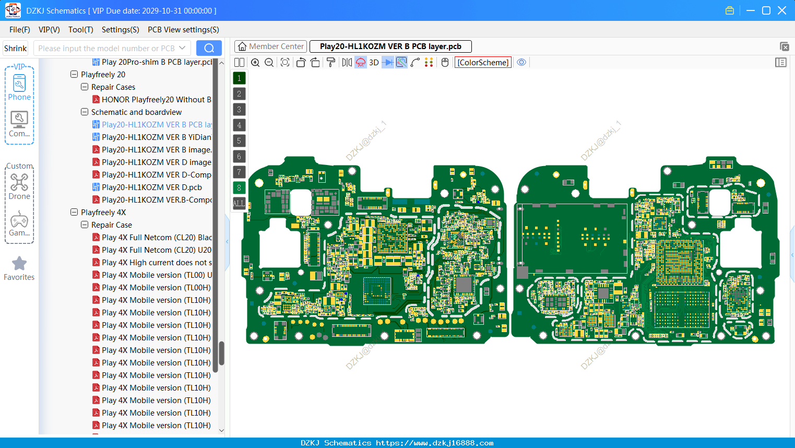Show ALL PCB layers
Screen dimensions: 795x448
[x=239, y=204]
